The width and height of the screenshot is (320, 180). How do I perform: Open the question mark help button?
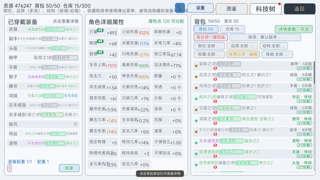point(180,8)
